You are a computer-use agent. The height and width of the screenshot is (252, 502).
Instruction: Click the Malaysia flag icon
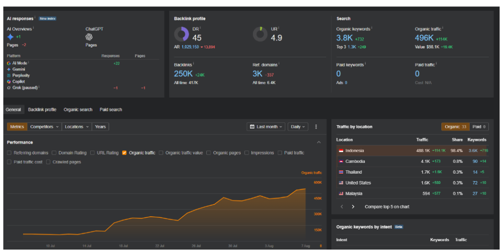(x=341, y=194)
